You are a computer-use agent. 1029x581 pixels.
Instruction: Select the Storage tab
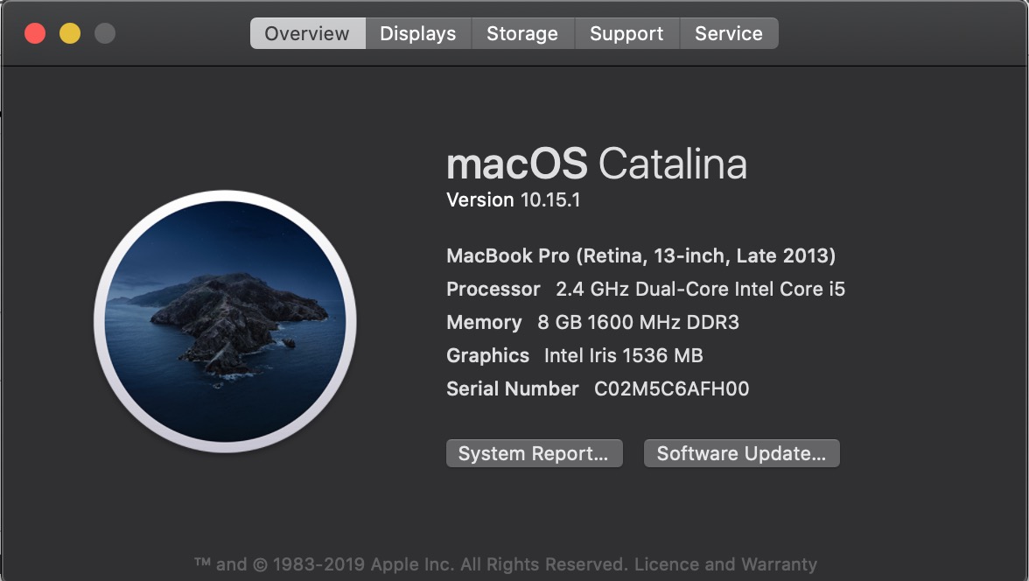click(x=521, y=34)
